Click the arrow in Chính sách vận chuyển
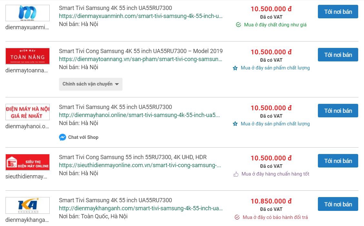 click(x=117, y=84)
